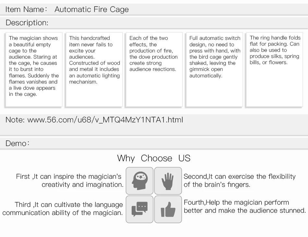Select the handcrafted item description card
The width and height of the screenshot is (308, 237).
point(94,70)
